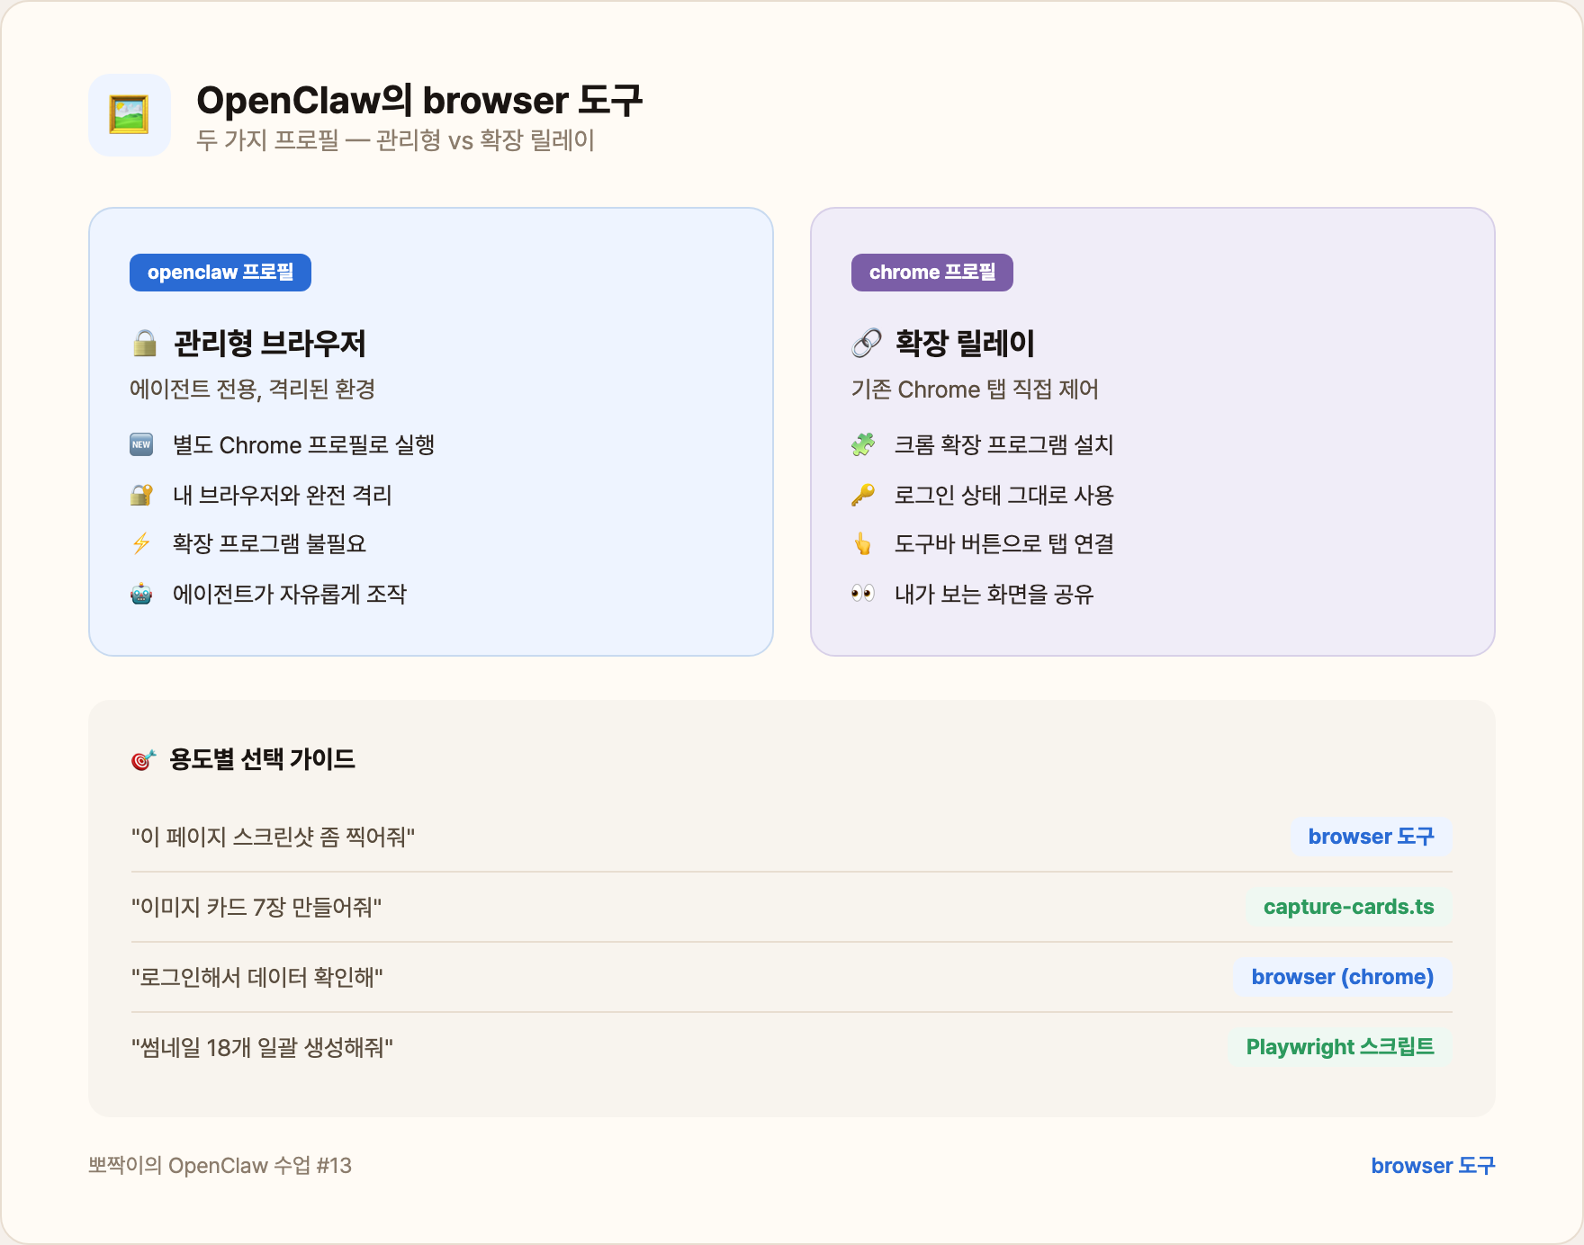Select the browser (chrome) tag
This screenshot has height=1245, width=1584.
[1342, 977]
